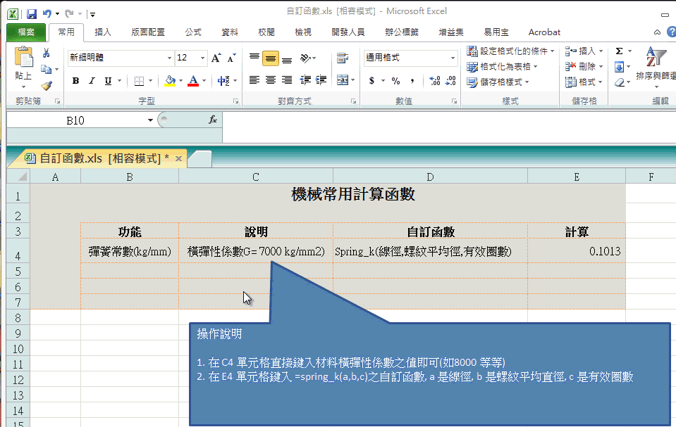Viewport: 676px width, 427px height.
Task: Switch to the 版面配置 Page Layout tab
Action: (x=148, y=32)
